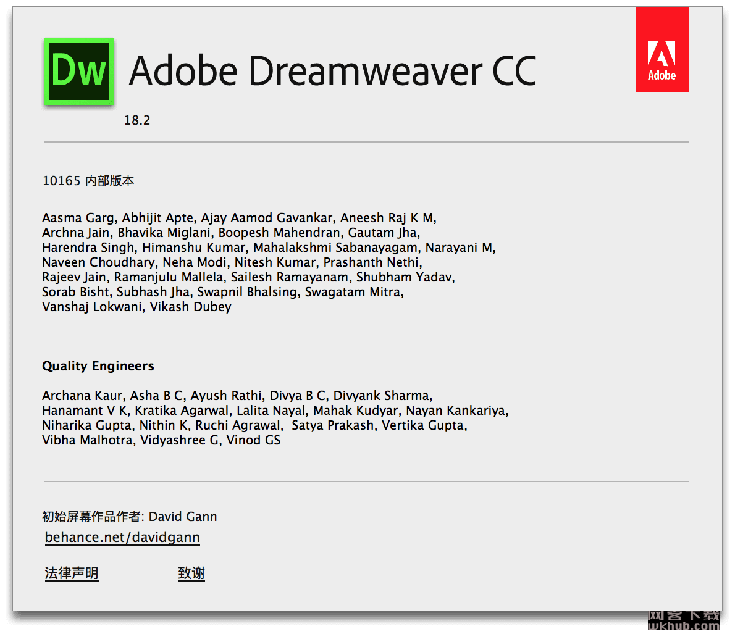This screenshot has width=735, height=642.
Task: Click the name Prashanth Nethi
Action: (x=372, y=262)
